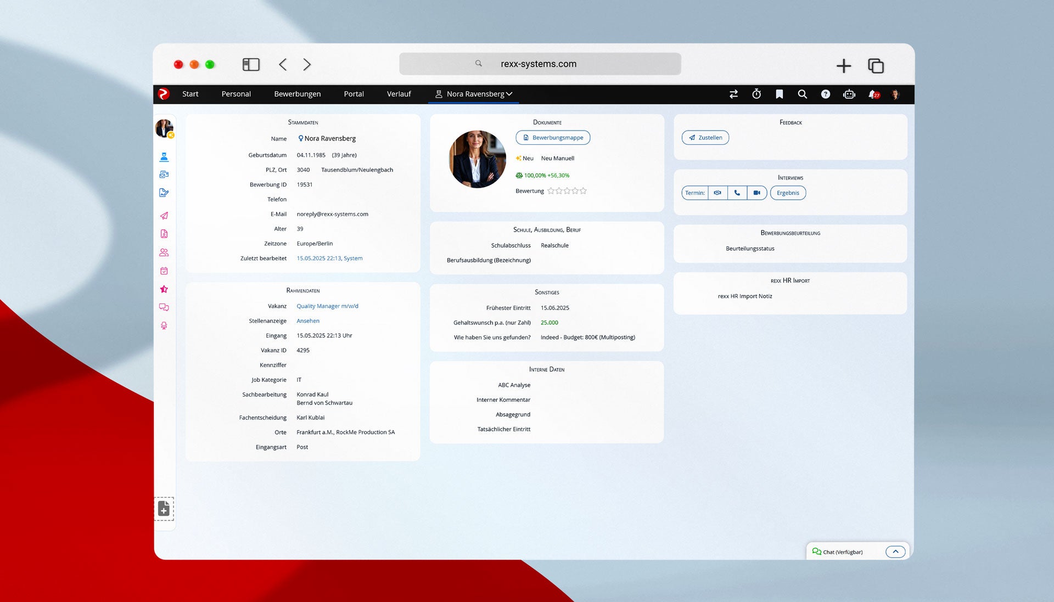Image resolution: width=1054 pixels, height=602 pixels.
Task: Toggle the browser sidebar panel button
Action: tap(251, 65)
